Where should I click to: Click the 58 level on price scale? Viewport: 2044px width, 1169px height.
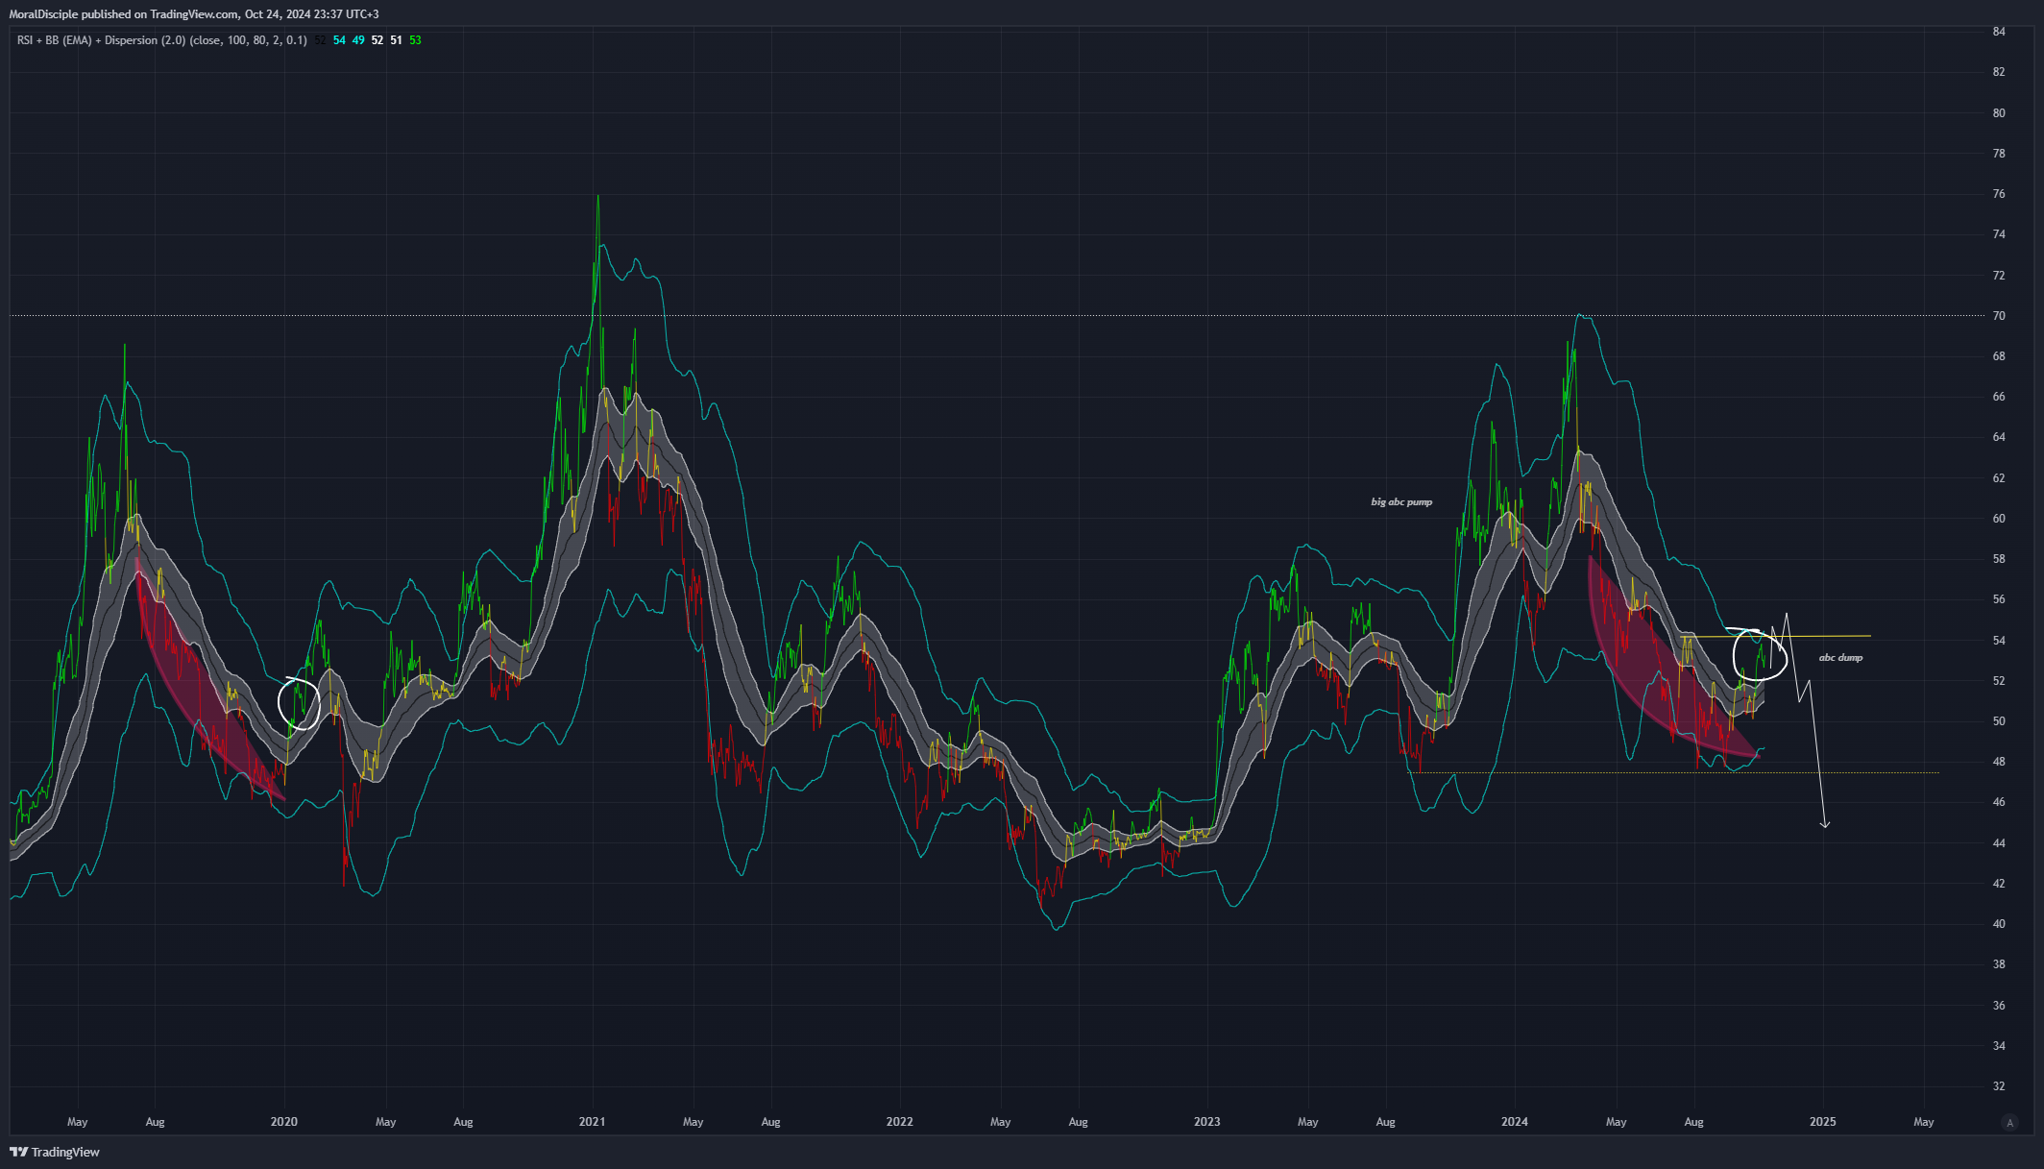pos(1999,559)
